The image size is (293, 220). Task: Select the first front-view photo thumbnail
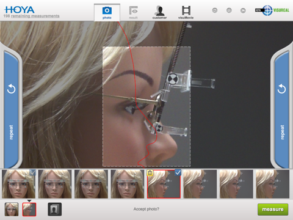pyautogui.click(x=18, y=184)
